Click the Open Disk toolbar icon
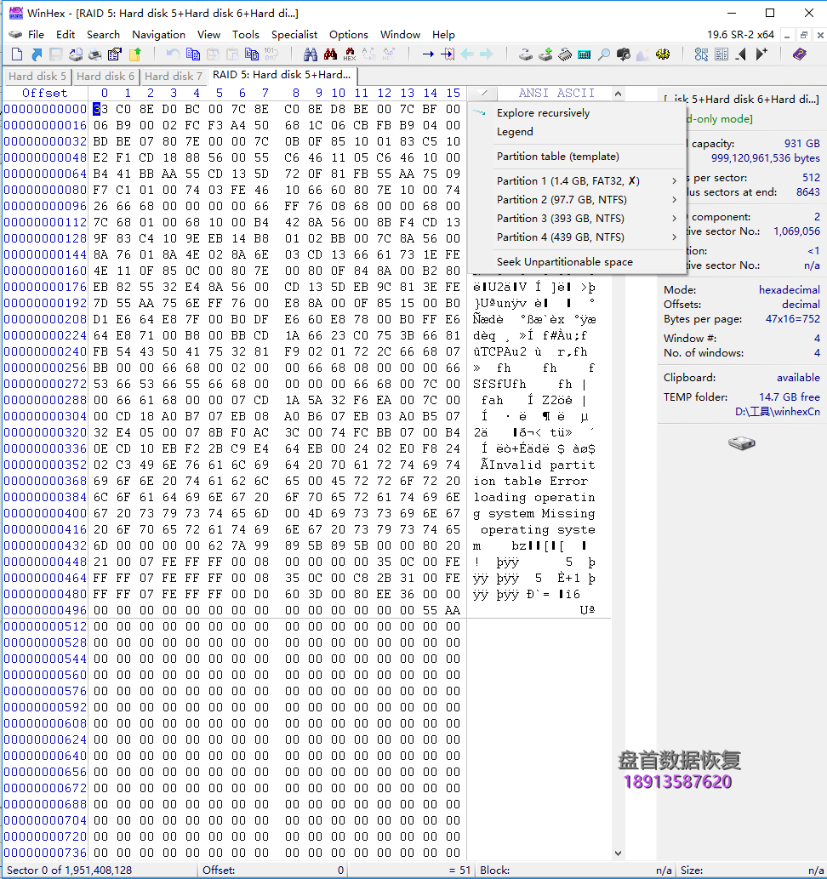Image resolution: width=827 pixels, height=879 pixels. [x=525, y=54]
